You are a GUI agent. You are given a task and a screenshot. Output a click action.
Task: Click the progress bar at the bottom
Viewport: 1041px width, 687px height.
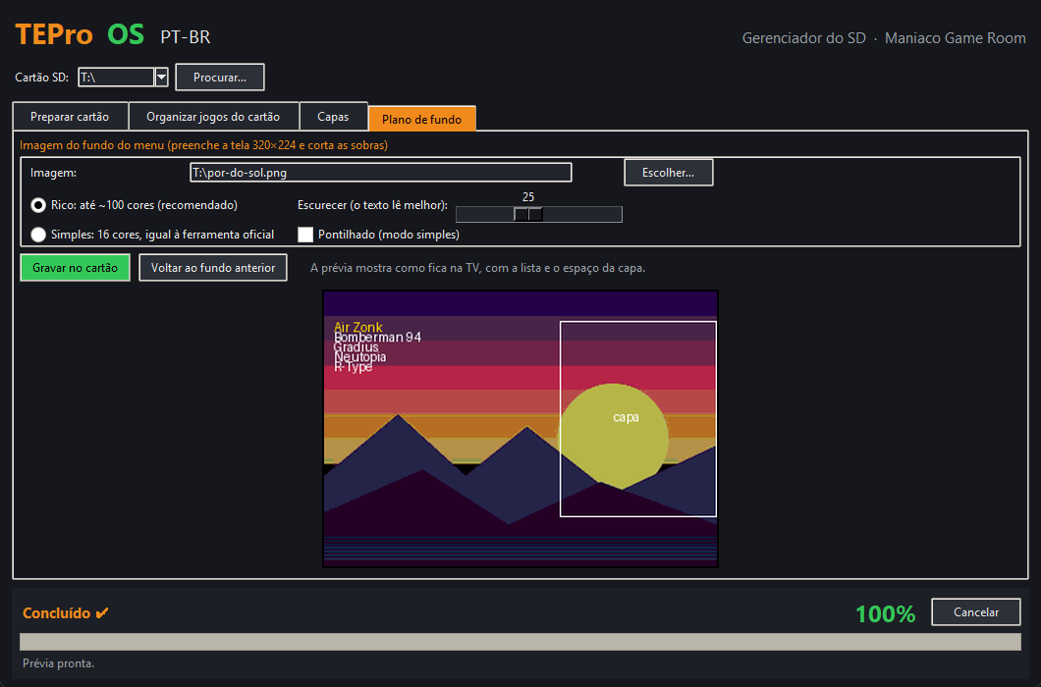520,641
